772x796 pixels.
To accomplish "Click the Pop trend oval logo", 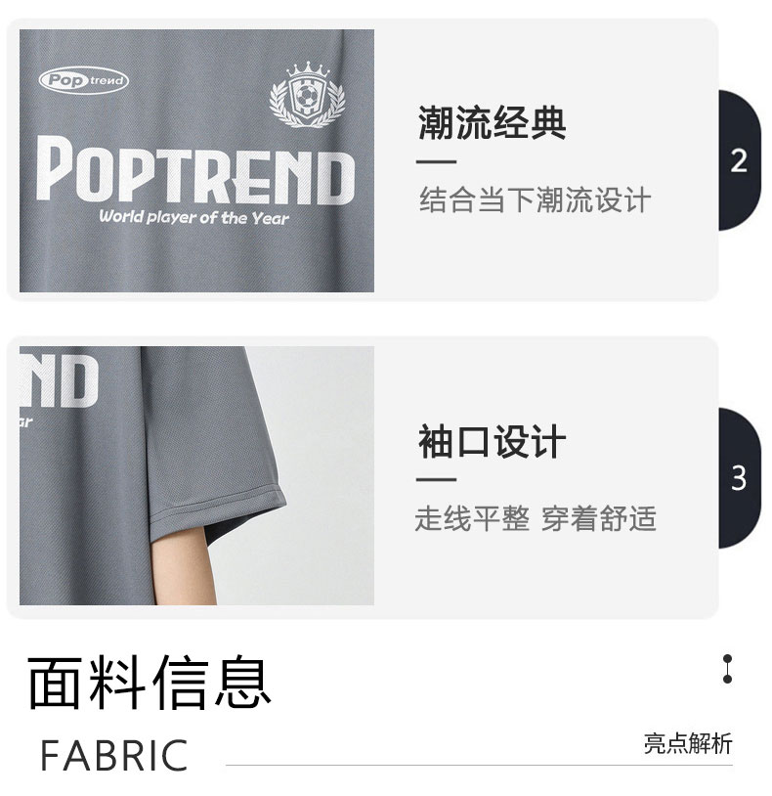I will pos(84,81).
